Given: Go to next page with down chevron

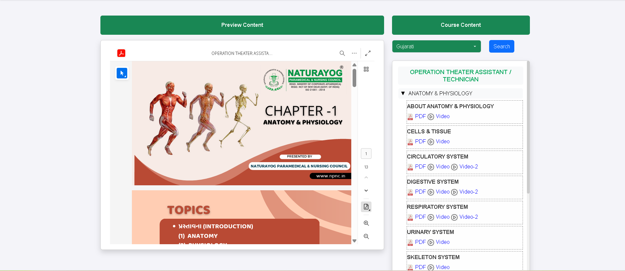Looking at the screenshot, I should [x=366, y=191].
